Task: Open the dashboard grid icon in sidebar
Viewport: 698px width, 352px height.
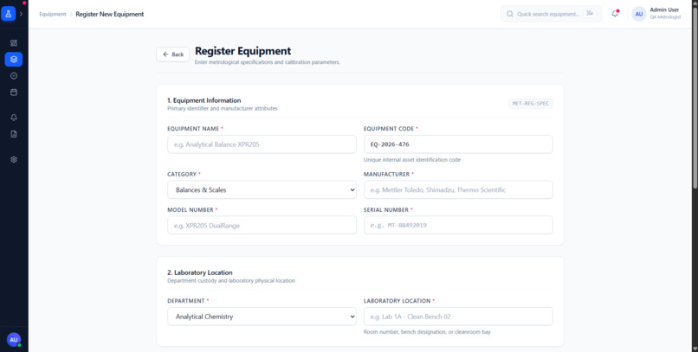Action: click(14, 42)
